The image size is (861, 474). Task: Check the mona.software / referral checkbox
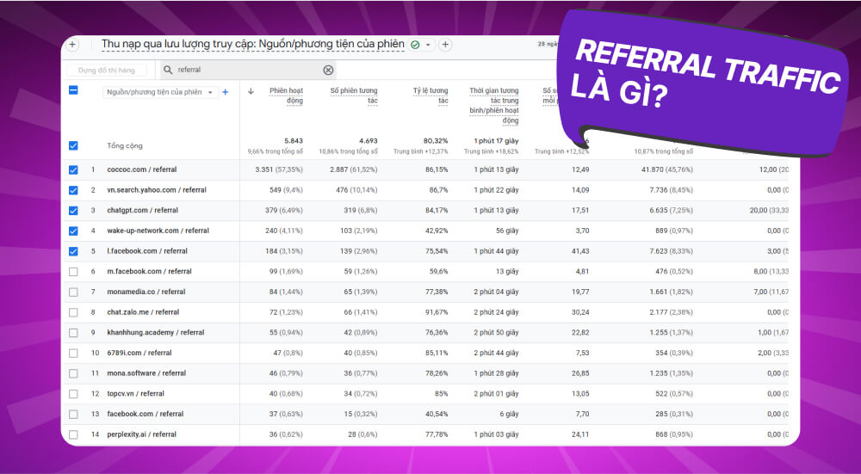(x=73, y=373)
